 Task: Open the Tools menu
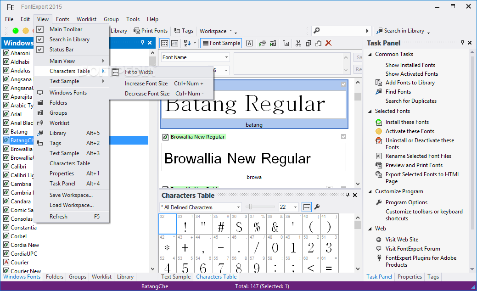pyautogui.click(x=133, y=19)
